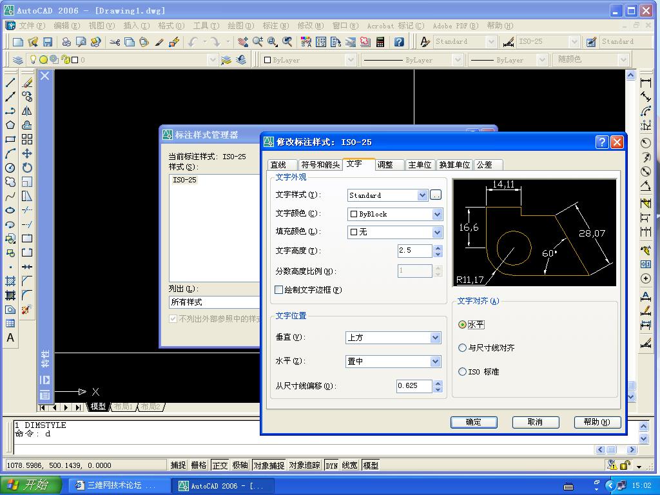Open the QuickCalc calculator icon
This screenshot has width=660, height=495.
pyautogui.click(x=380, y=42)
